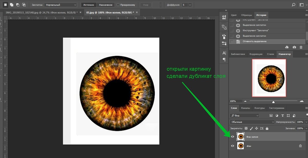The width and height of the screenshot is (308, 158).
Task: Open the Brush Presets cup icon
Action: click(x=224, y=36)
